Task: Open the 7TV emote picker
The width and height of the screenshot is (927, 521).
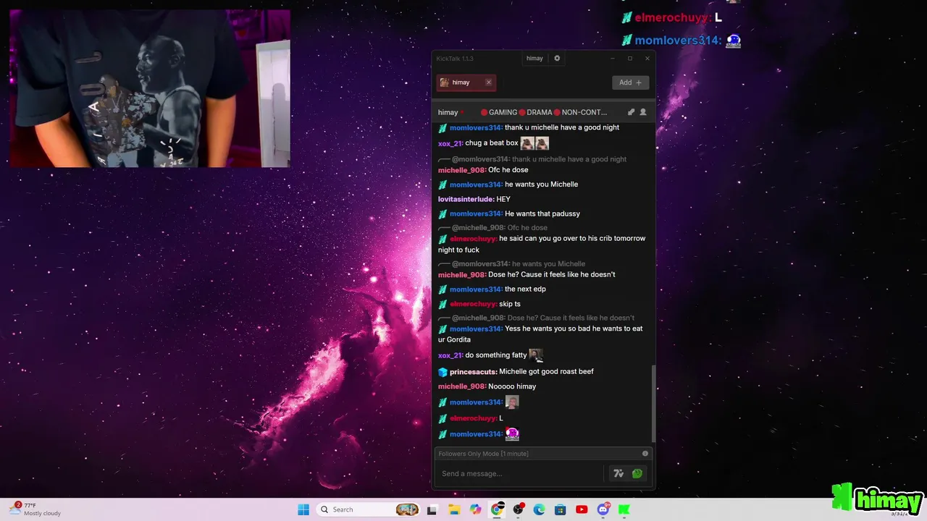Action: [618, 474]
